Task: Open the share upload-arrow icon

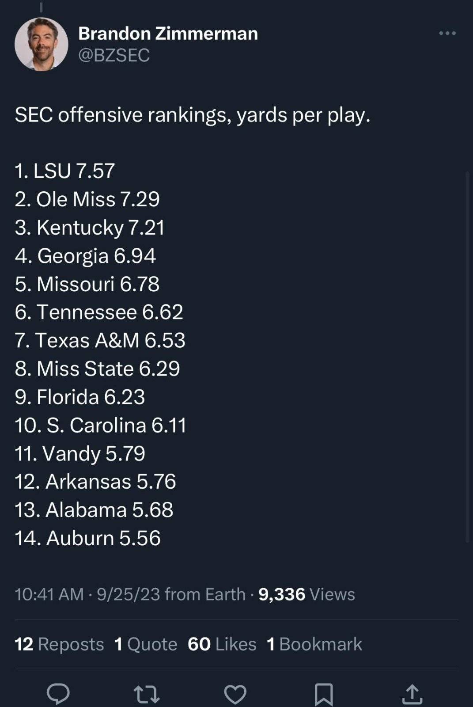Action: pyautogui.click(x=412, y=694)
